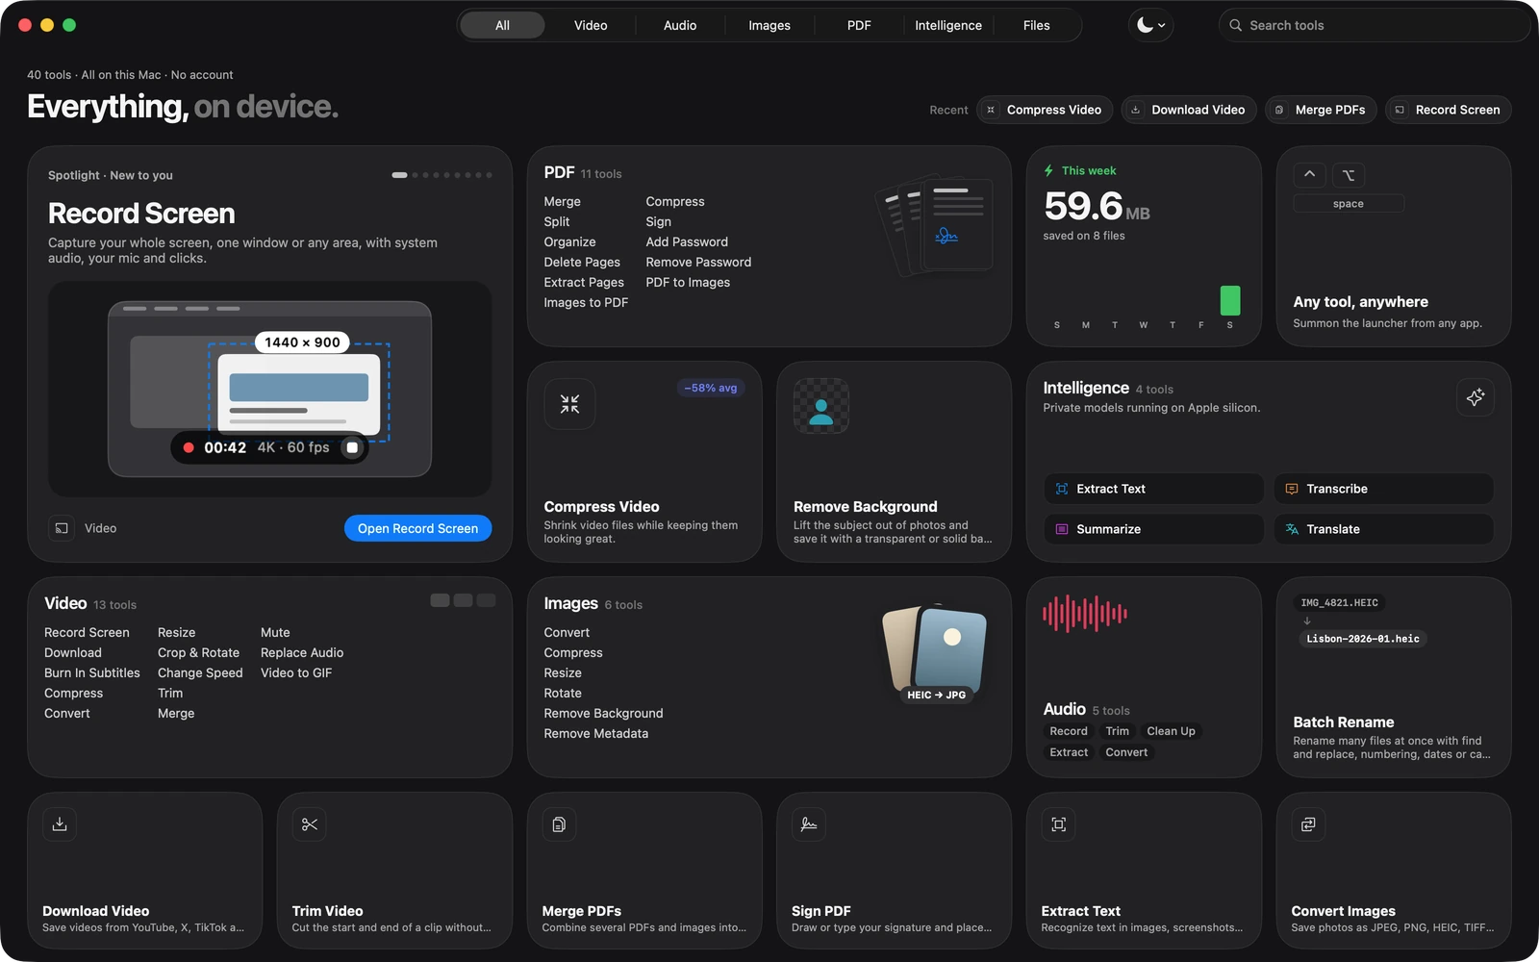Click the Download Video card download icon
The width and height of the screenshot is (1539, 962).
pyautogui.click(x=60, y=824)
